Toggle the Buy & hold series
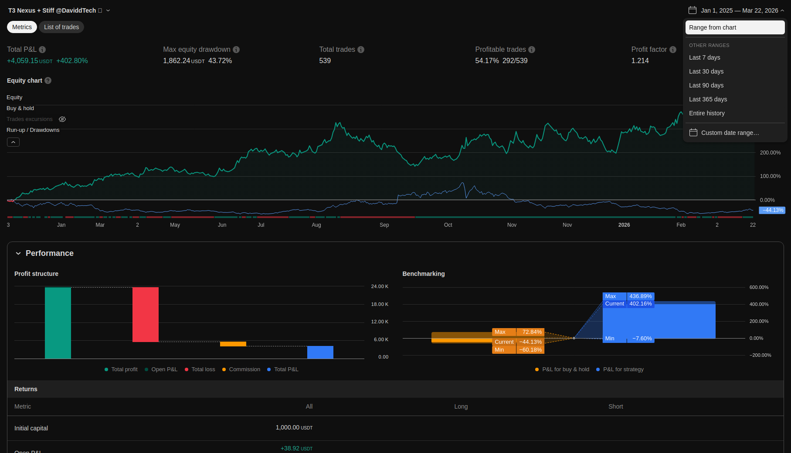Screen dimensions: 791x453 (x=20, y=108)
